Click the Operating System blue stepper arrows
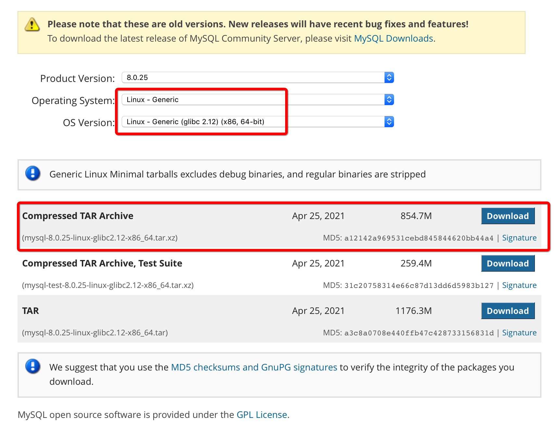Screen dimensions: 556x427 389,100
